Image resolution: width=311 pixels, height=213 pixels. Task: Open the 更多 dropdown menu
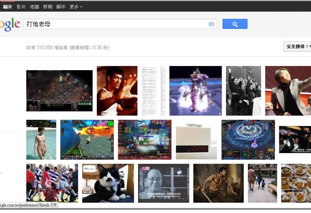(x=76, y=7)
